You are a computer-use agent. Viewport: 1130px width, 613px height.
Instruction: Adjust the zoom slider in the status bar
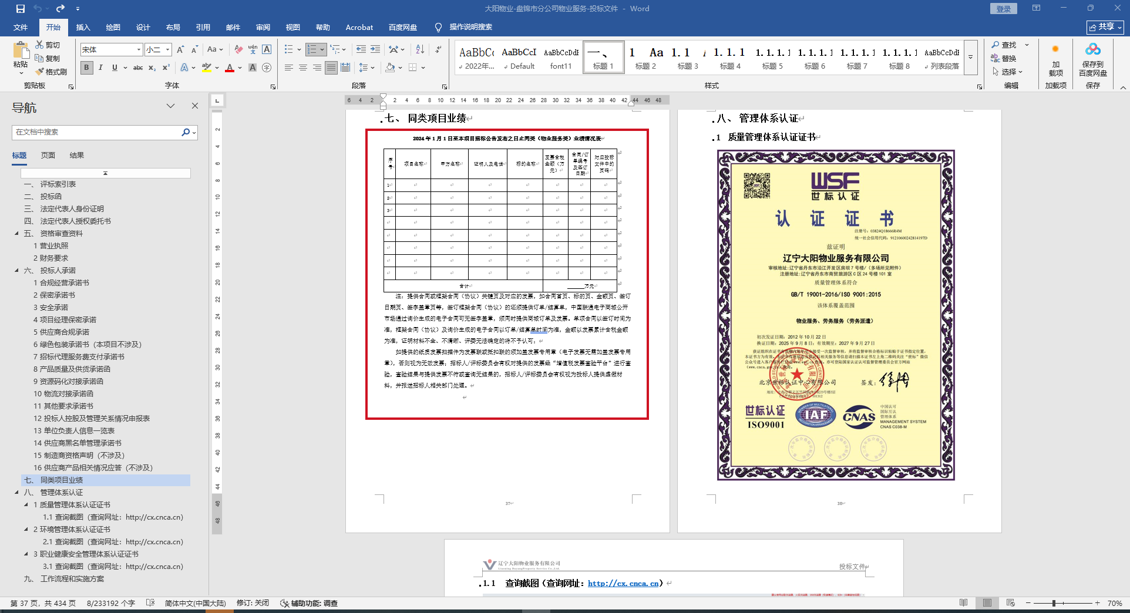coord(1054,603)
